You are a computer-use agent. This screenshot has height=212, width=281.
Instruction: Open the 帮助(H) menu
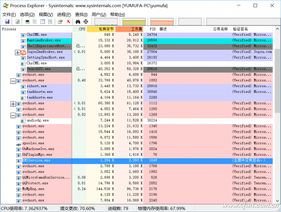pos(118,14)
